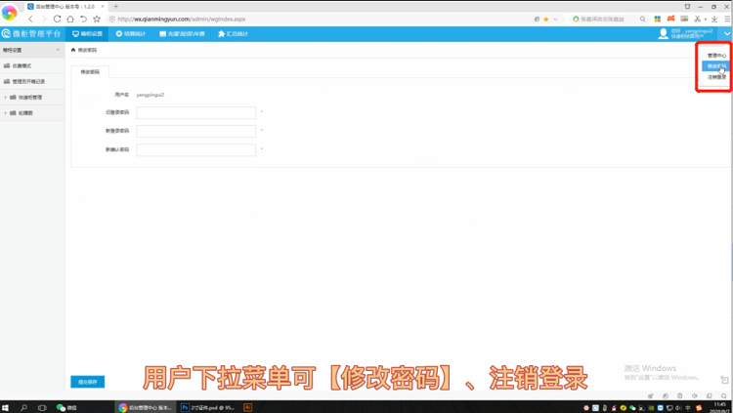Click the blue 提交保存 button
Viewport: 733px width, 413px height.
tap(87, 382)
